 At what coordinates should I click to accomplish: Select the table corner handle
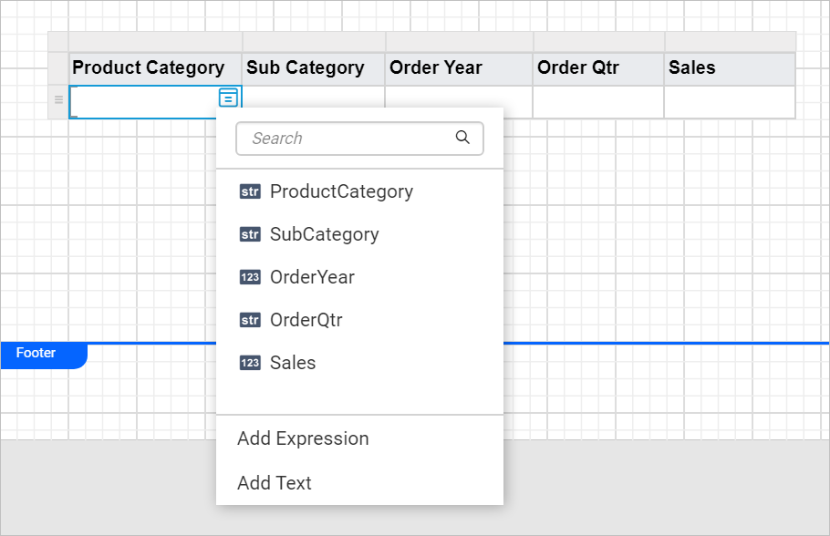click(58, 41)
